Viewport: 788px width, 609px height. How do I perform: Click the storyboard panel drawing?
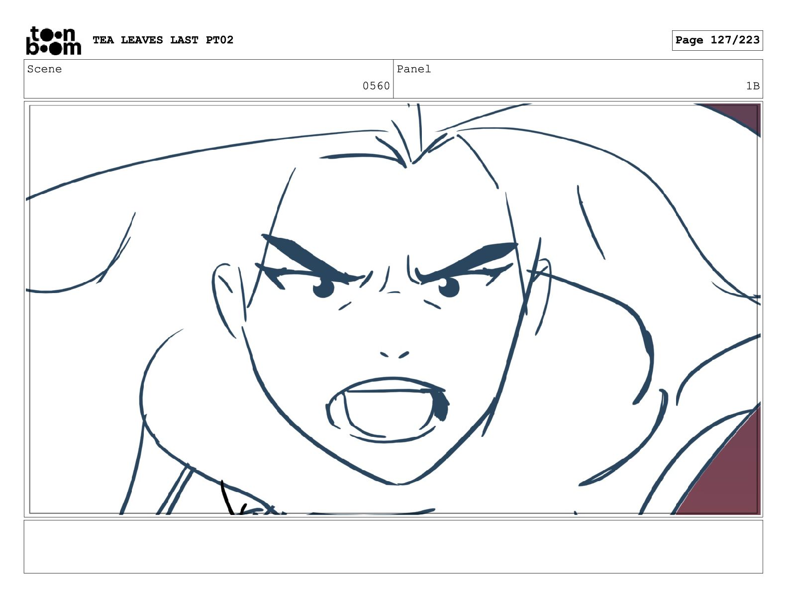pyautogui.click(x=393, y=309)
